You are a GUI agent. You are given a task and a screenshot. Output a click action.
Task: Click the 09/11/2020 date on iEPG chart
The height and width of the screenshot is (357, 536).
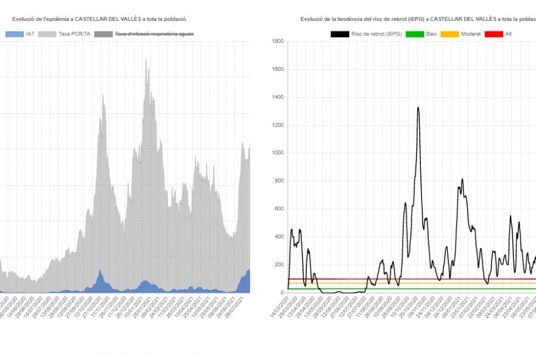pos(417,306)
